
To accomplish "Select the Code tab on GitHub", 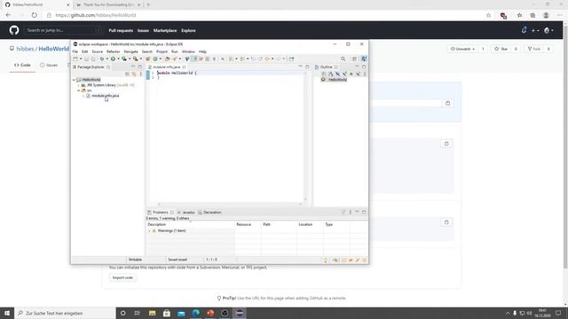I will pyautogui.click(x=22, y=65).
